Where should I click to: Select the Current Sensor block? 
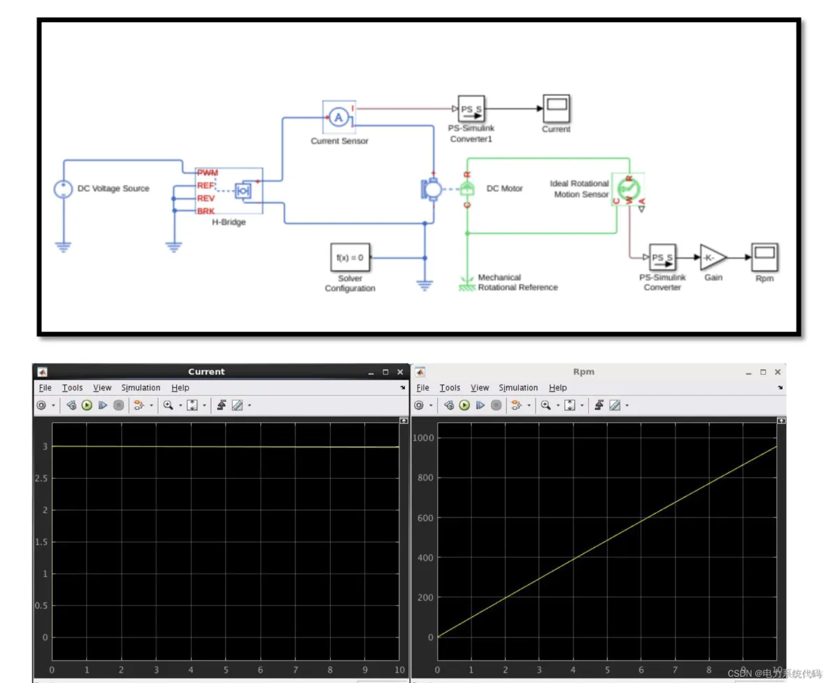pos(339,117)
